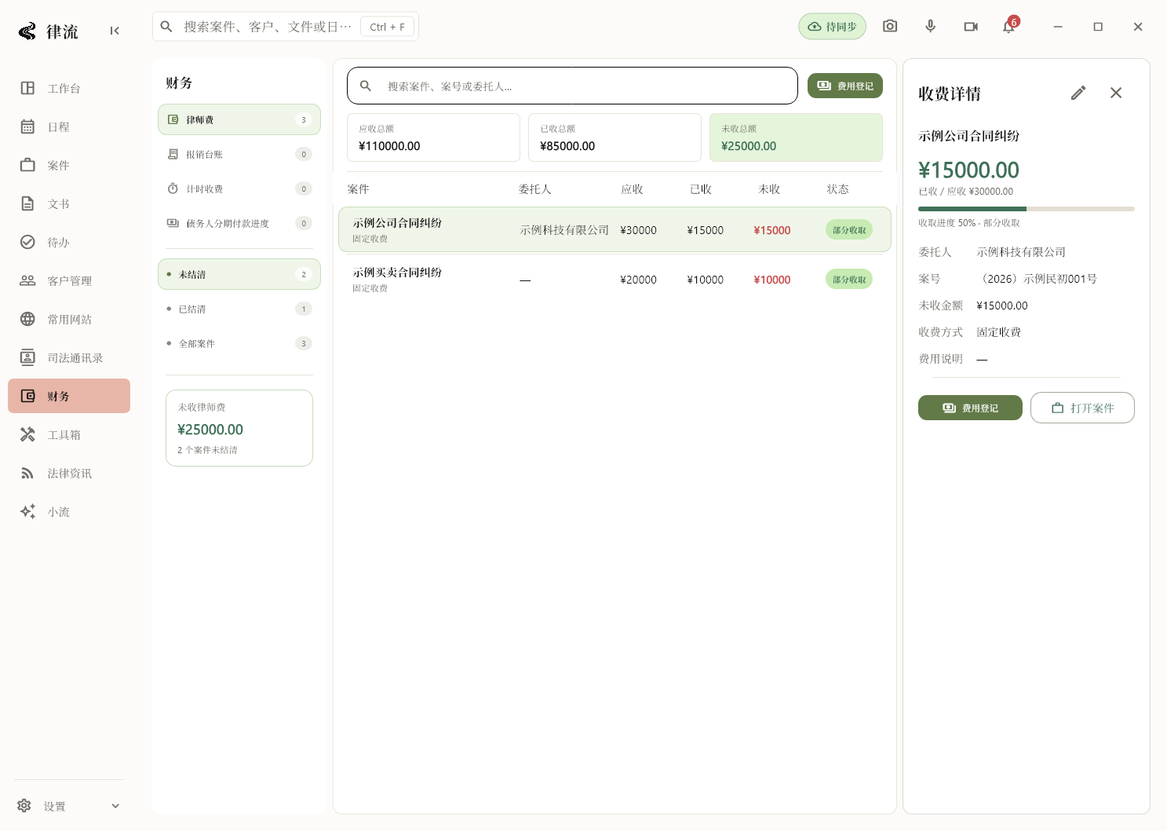The image size is (1167, 831).
Task: Click the 搜索案件、案号或委托人 search field
Action: tap(572, 86)
